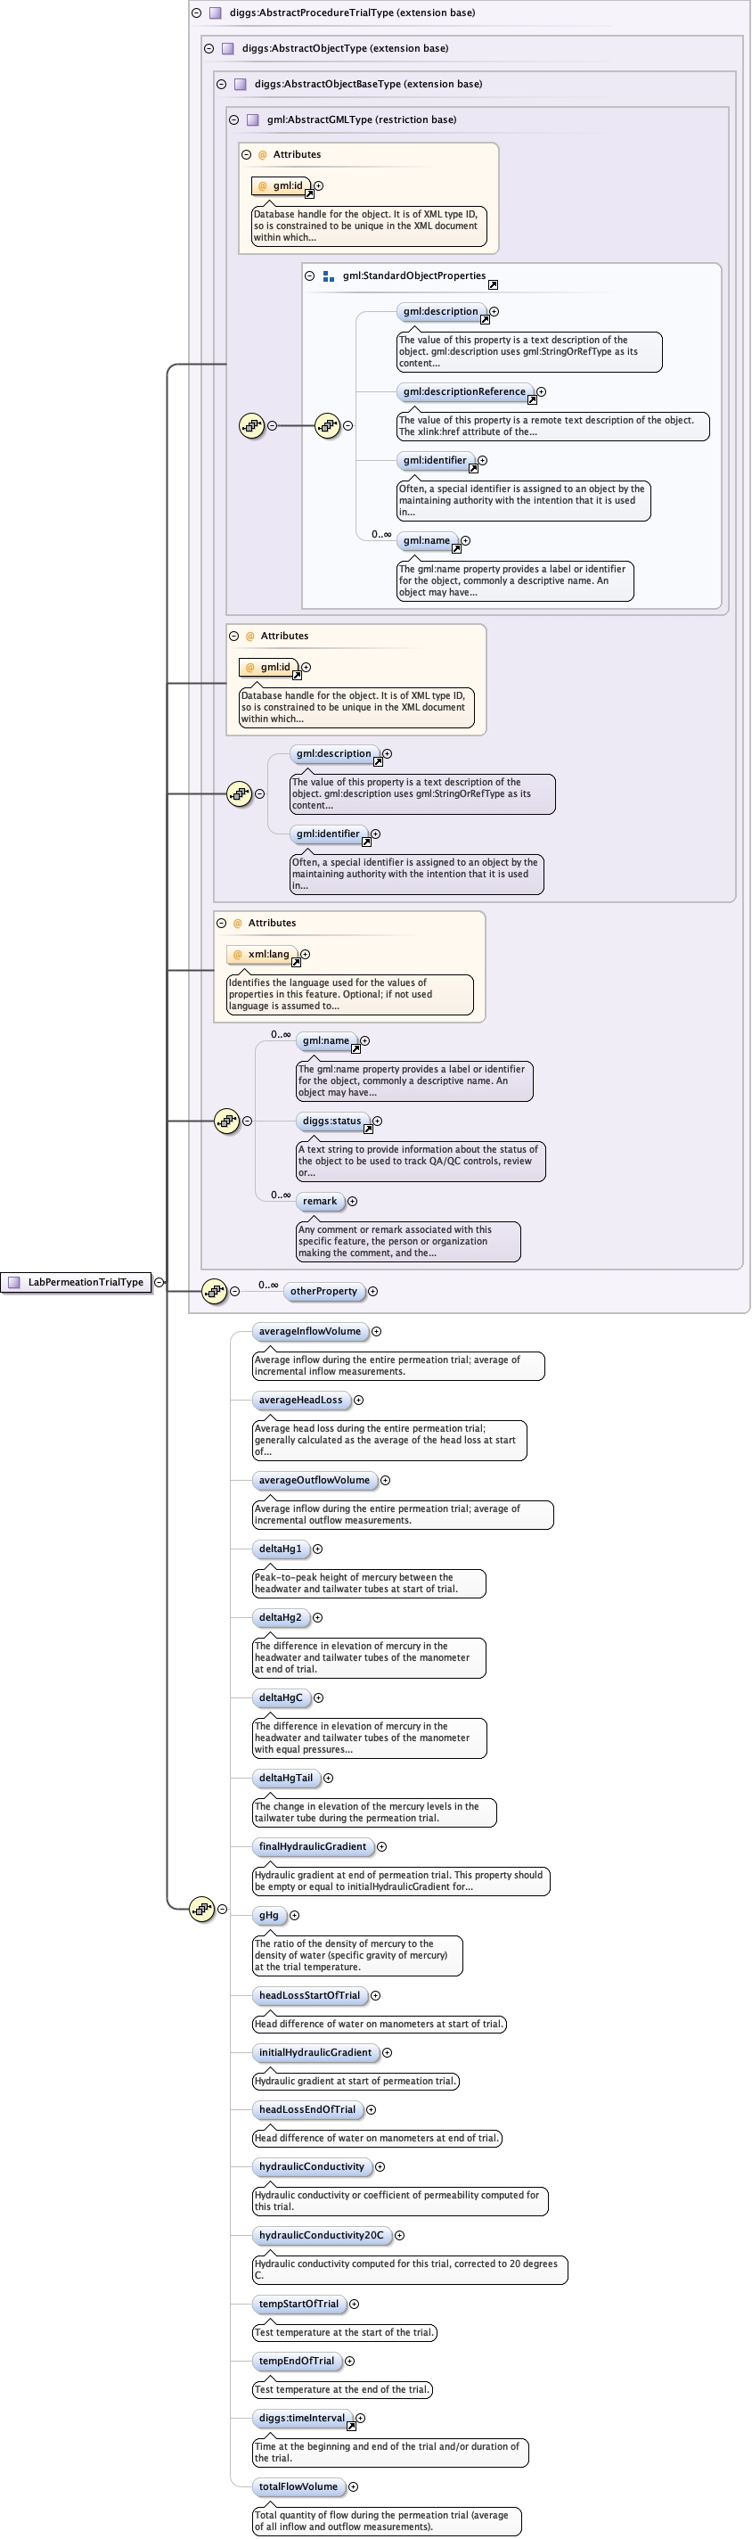The width and height of the screenshot is (752, 2539).
Task: Select the totalFlowVolume element
Action: coord(298,2486)
